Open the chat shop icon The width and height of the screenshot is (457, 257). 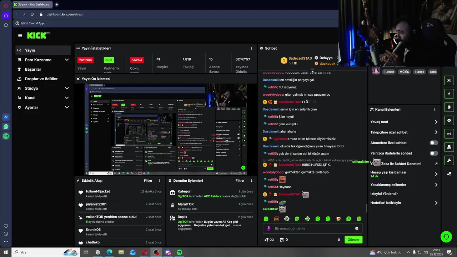pos(281,240)
